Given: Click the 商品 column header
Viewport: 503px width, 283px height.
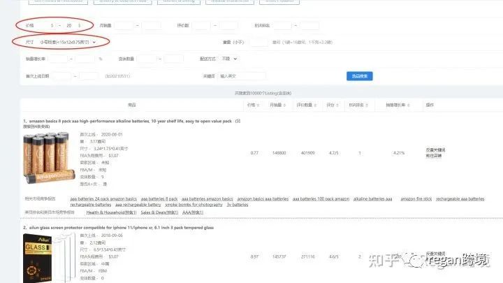Looking at the screenshot, I should (132, 106).
